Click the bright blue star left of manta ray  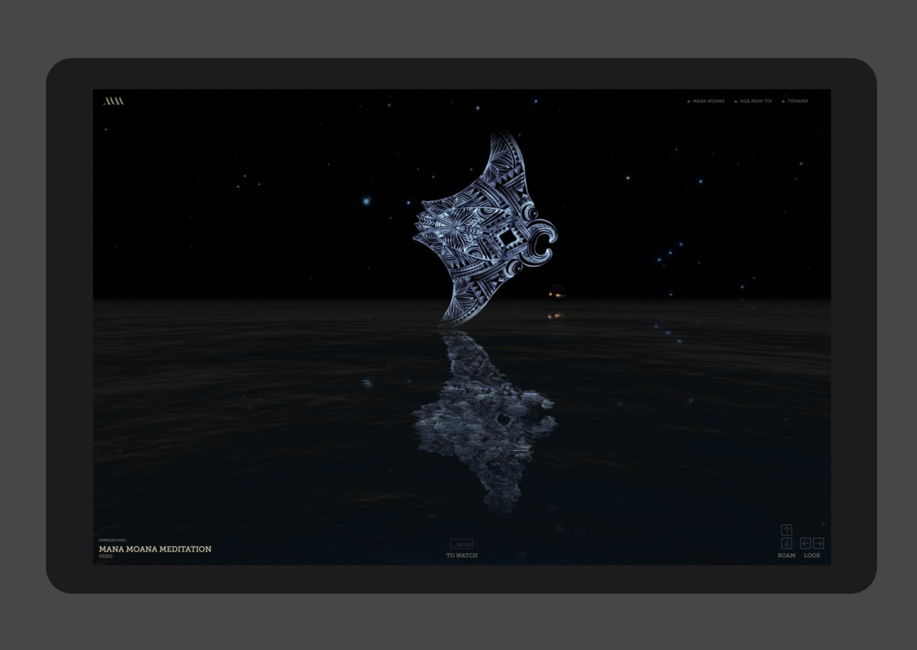(x=366, y=201)
